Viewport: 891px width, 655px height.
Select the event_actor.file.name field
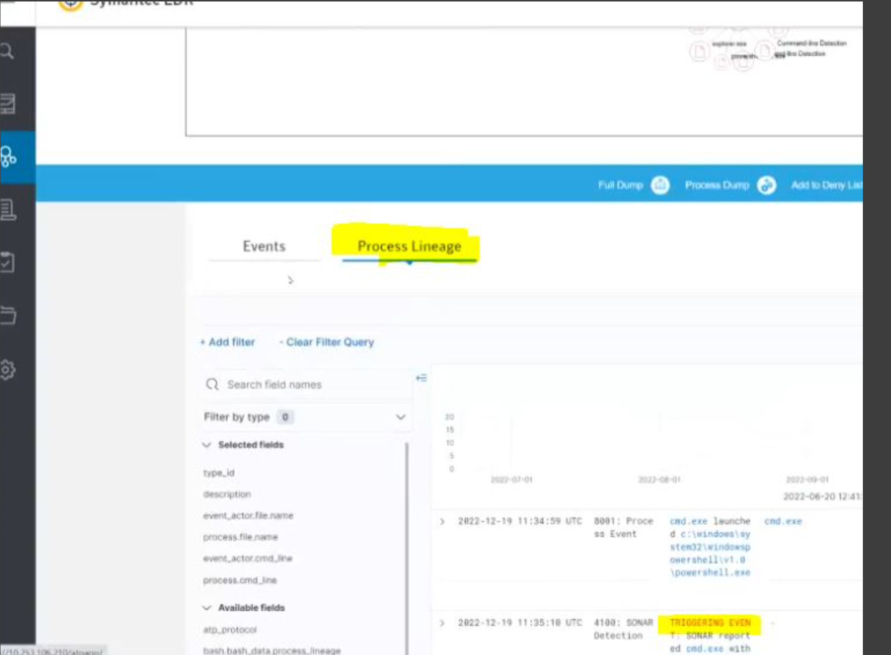(248, 516)
